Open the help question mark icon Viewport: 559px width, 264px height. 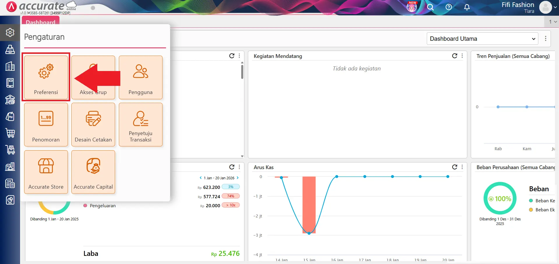(449, 7)
